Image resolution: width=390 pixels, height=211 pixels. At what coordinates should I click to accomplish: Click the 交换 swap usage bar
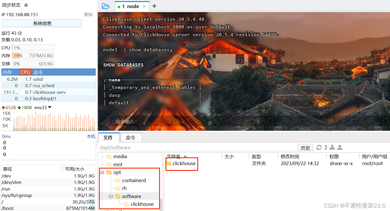pos(33,64)
